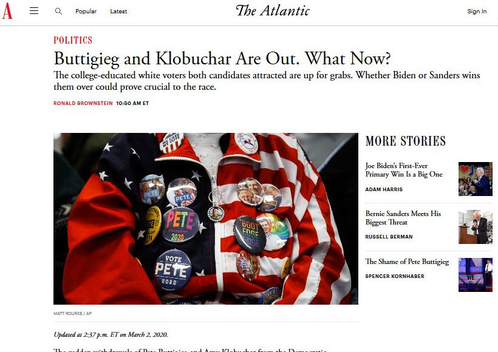498x352 pixels.
Task: Click the search magnifier icon
Action: click(58, 11)
